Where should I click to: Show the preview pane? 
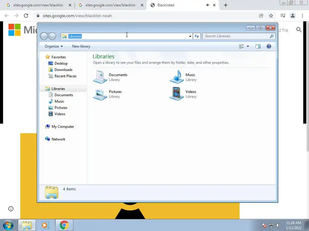pos(258,46)
